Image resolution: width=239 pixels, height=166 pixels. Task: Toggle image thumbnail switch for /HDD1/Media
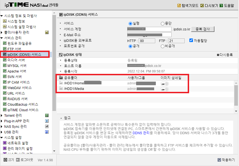pyautogui.click(x=165, y=89)
